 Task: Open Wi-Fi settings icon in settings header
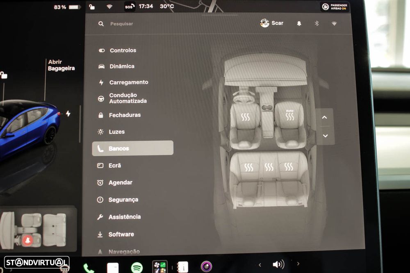click(x=334, y=23)
